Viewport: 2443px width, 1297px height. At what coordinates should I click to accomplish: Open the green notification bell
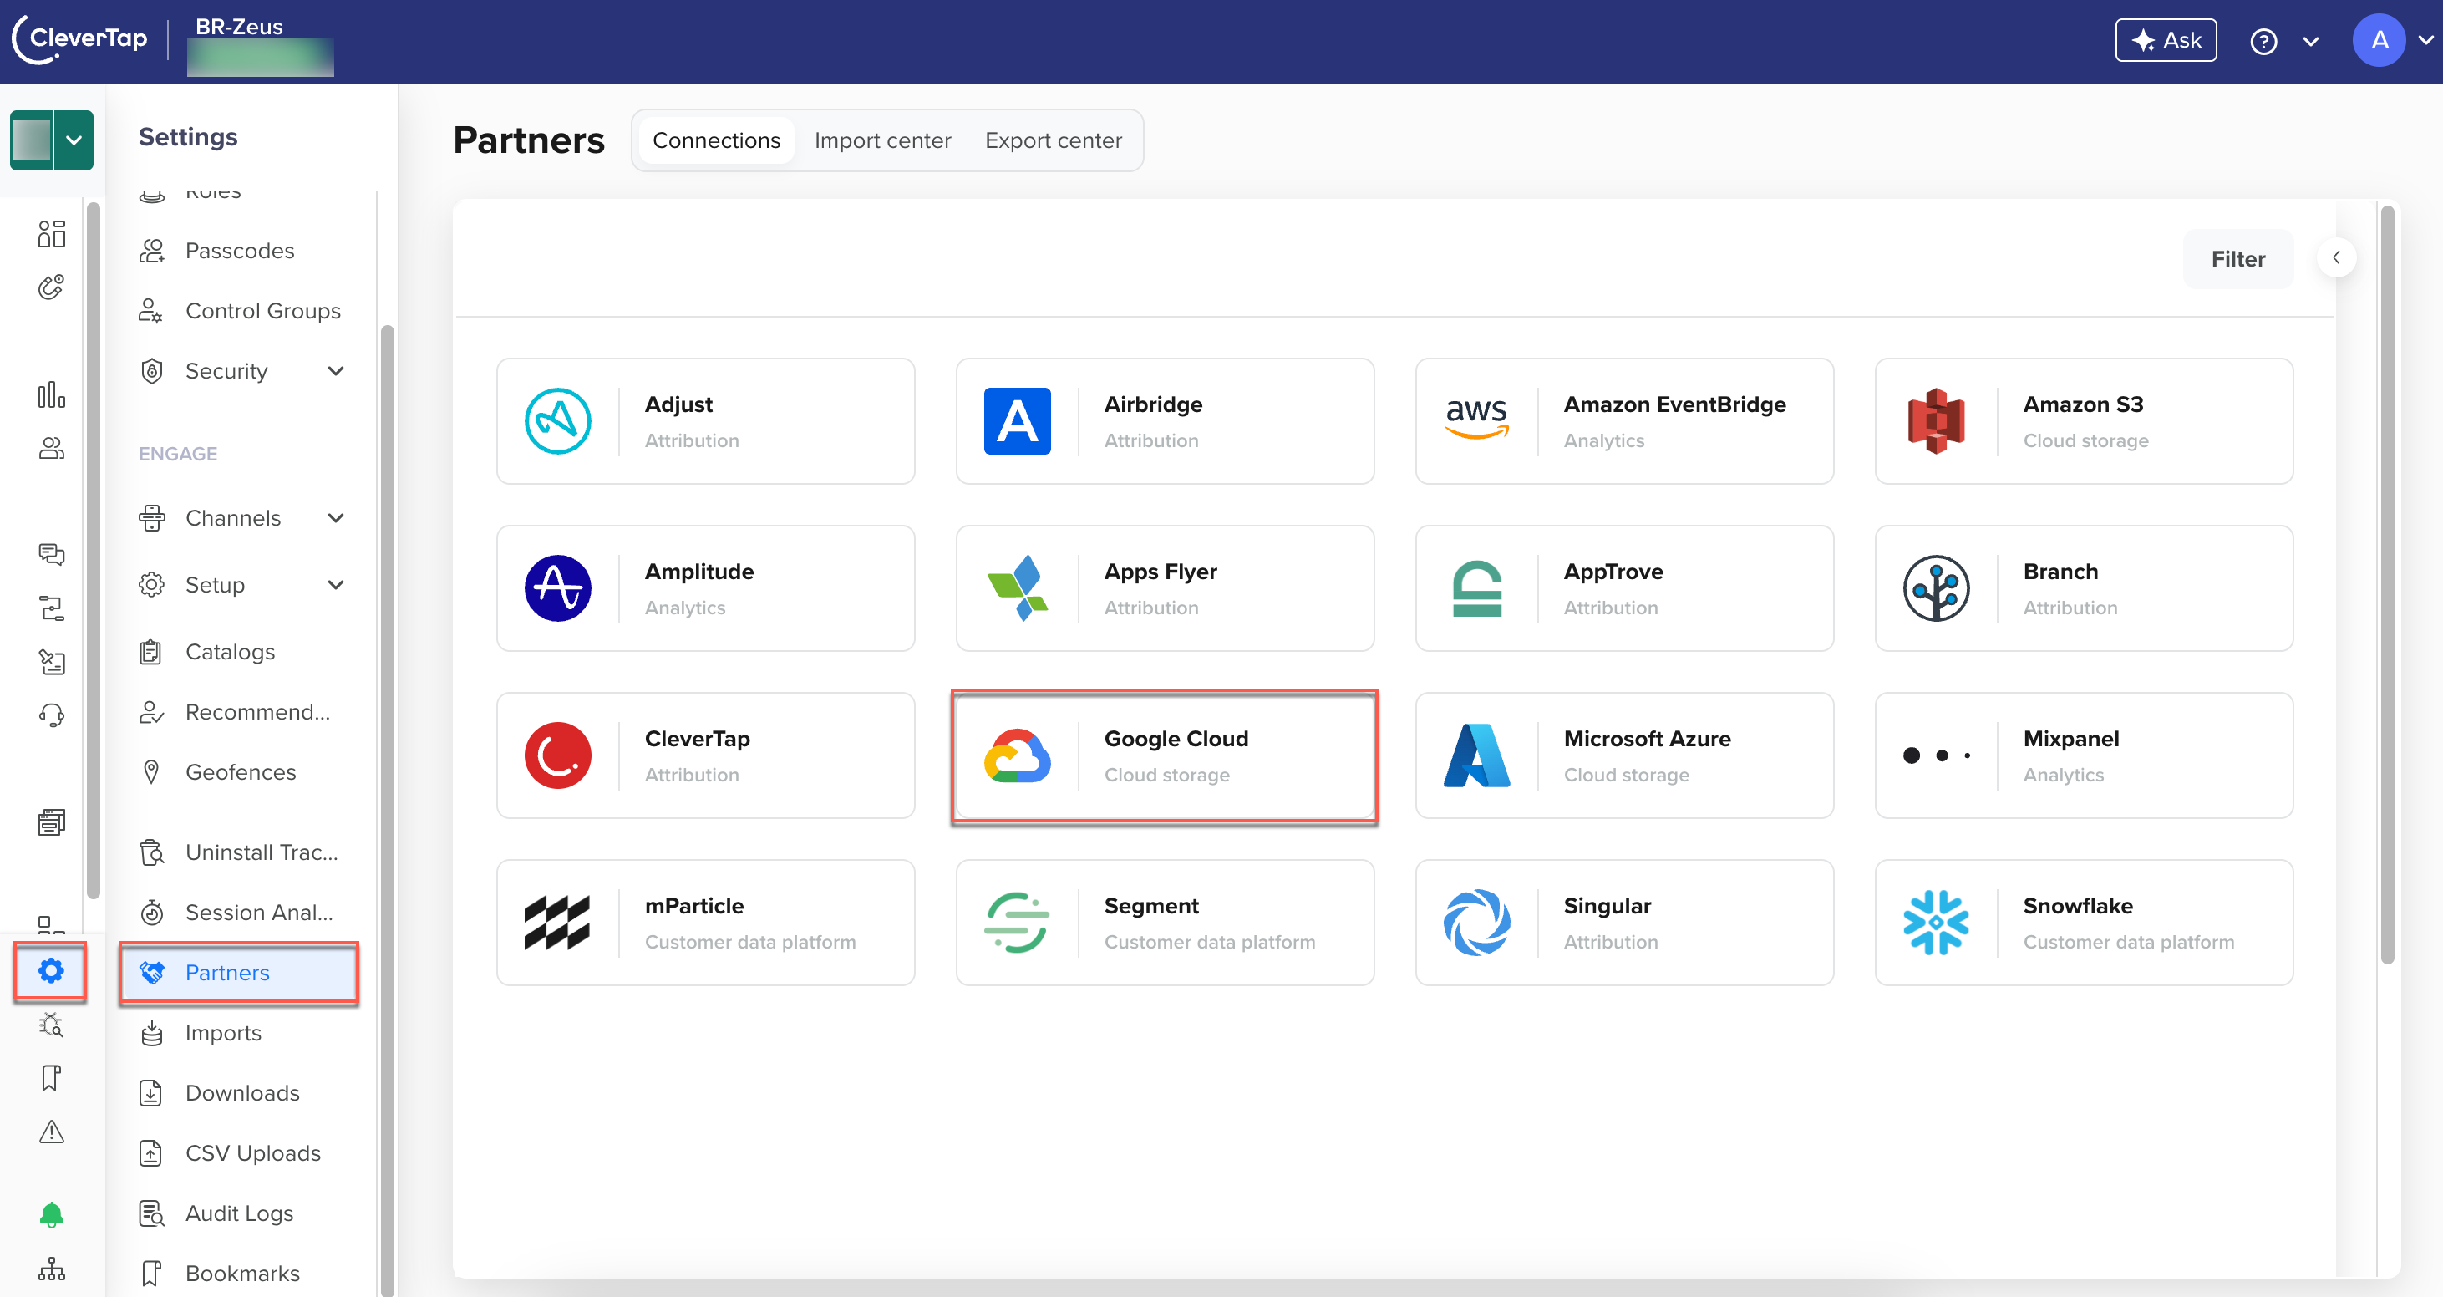click(x=51, y=1214)
